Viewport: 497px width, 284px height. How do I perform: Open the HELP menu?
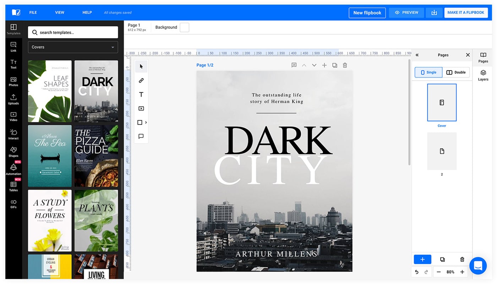[87, 13]
